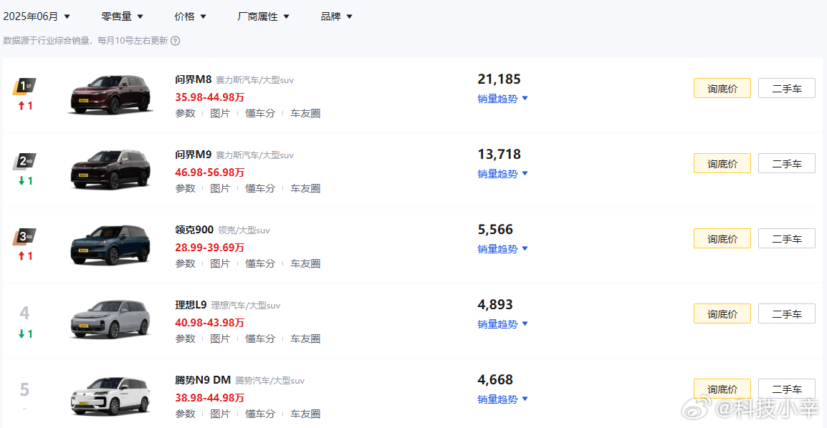The width and height of the screenshot is (827, 428).
Task: Click price 28.99-39.69万
Action: (209, 248)
